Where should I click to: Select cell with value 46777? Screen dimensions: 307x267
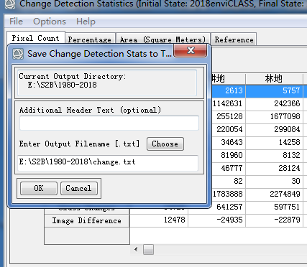(229, 168)
